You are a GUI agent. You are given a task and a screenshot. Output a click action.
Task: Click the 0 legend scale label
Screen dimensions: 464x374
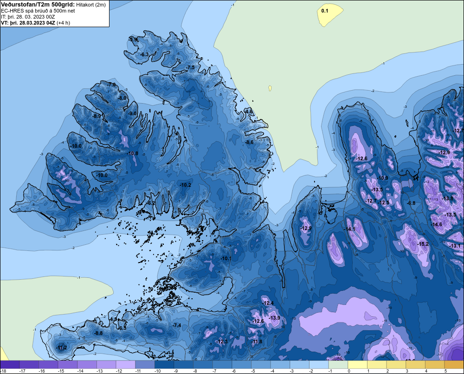pyautogui.click(x=349, y=371)
